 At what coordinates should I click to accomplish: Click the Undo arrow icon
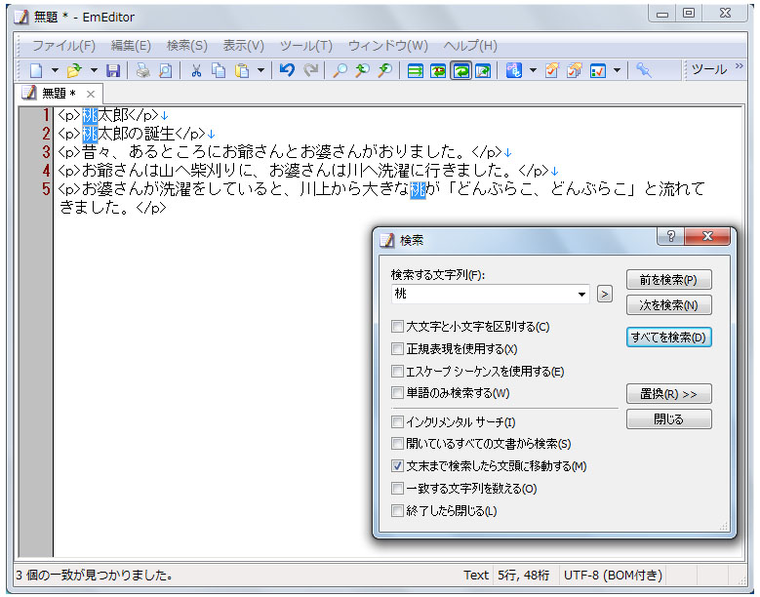point(287,71)
